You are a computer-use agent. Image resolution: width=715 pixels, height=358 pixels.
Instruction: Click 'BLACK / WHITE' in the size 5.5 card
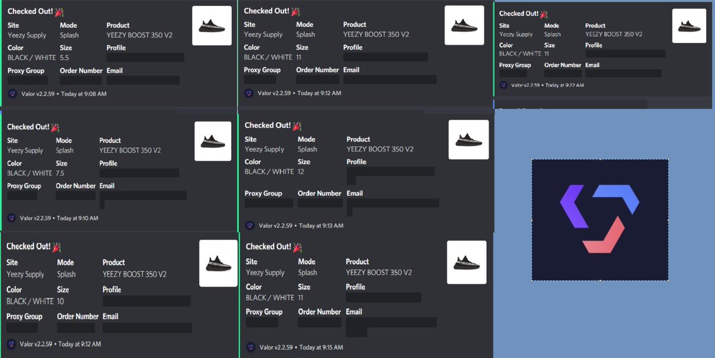coord(32,58)
